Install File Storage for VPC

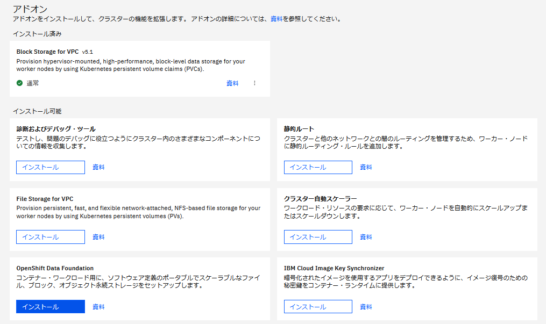(x=50, y=236)
